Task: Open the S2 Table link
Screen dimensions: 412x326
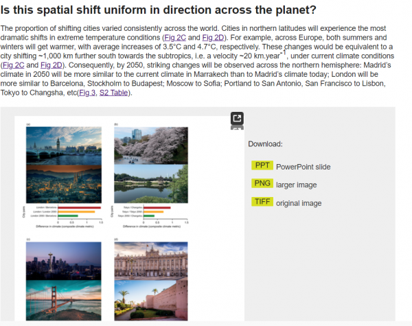Action: click(x=114, y=92)
